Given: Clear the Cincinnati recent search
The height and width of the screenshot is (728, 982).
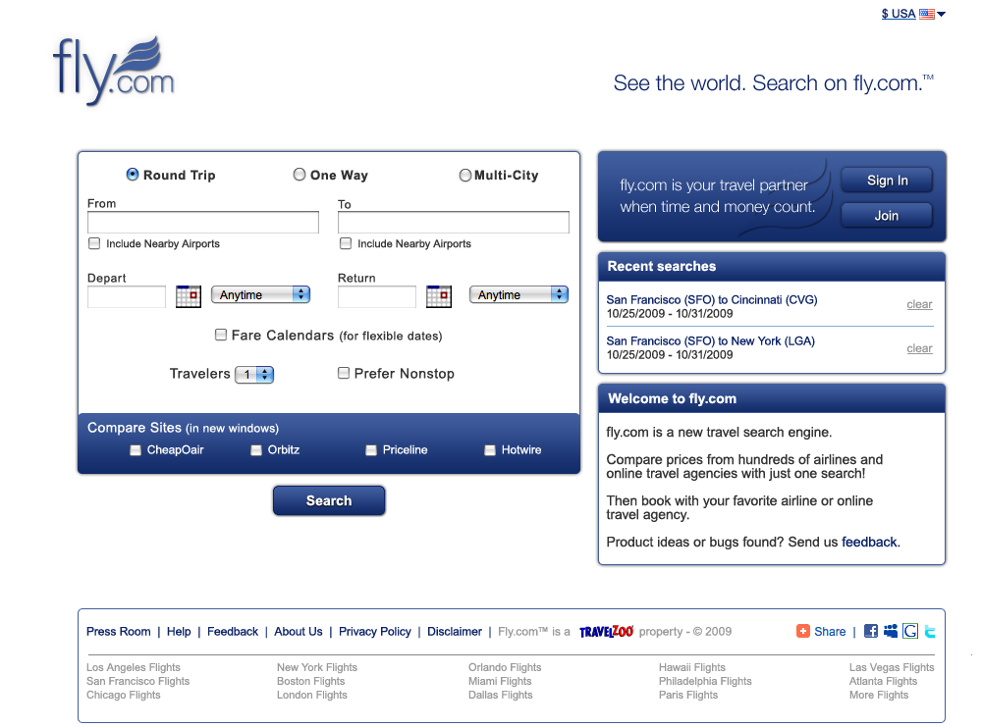Looking at the screenshot, I should [919, 304].
